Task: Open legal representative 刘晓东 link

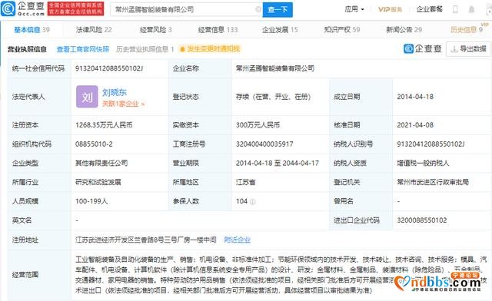Action: point(115,92)
